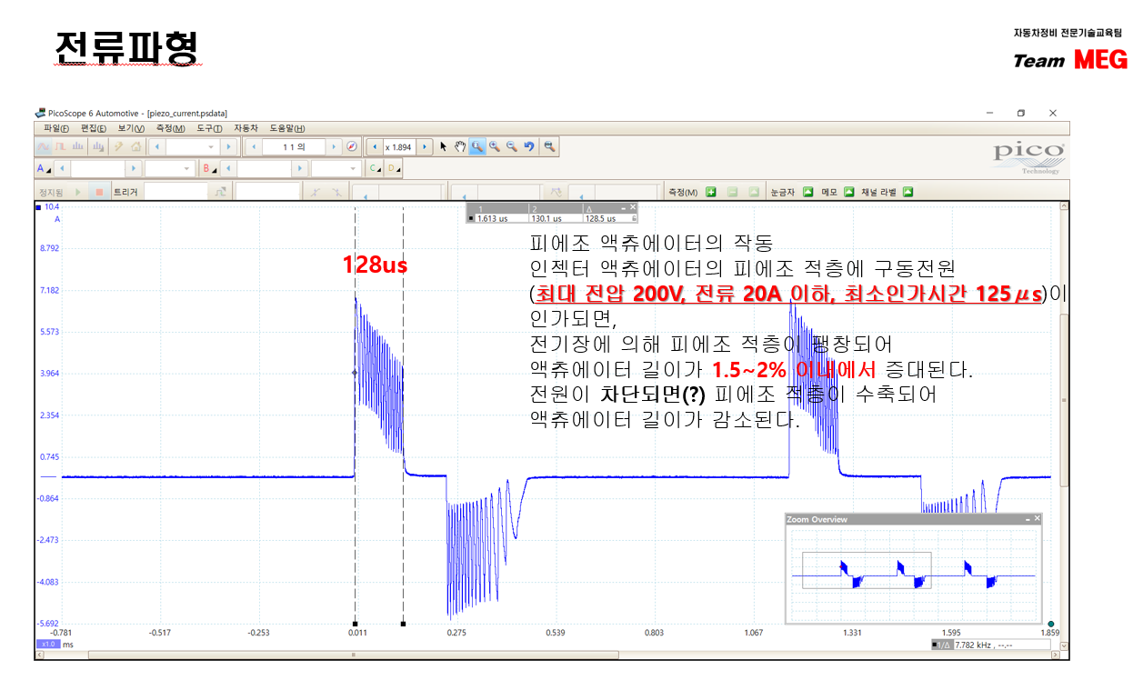
Task: Go to next waveform buffer
Action: click(x=334, y=146)
